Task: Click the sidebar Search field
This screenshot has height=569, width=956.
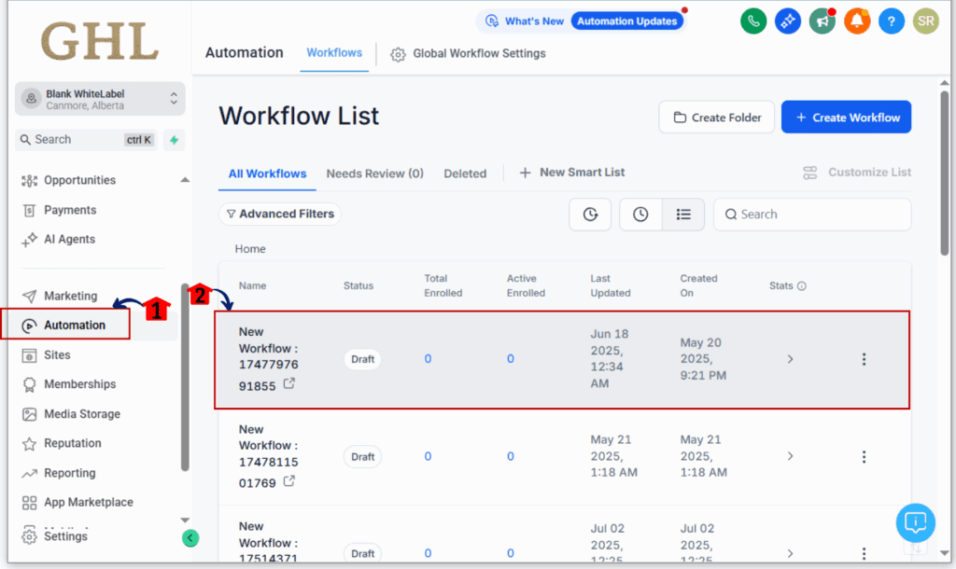Action: tap(86, 140)
